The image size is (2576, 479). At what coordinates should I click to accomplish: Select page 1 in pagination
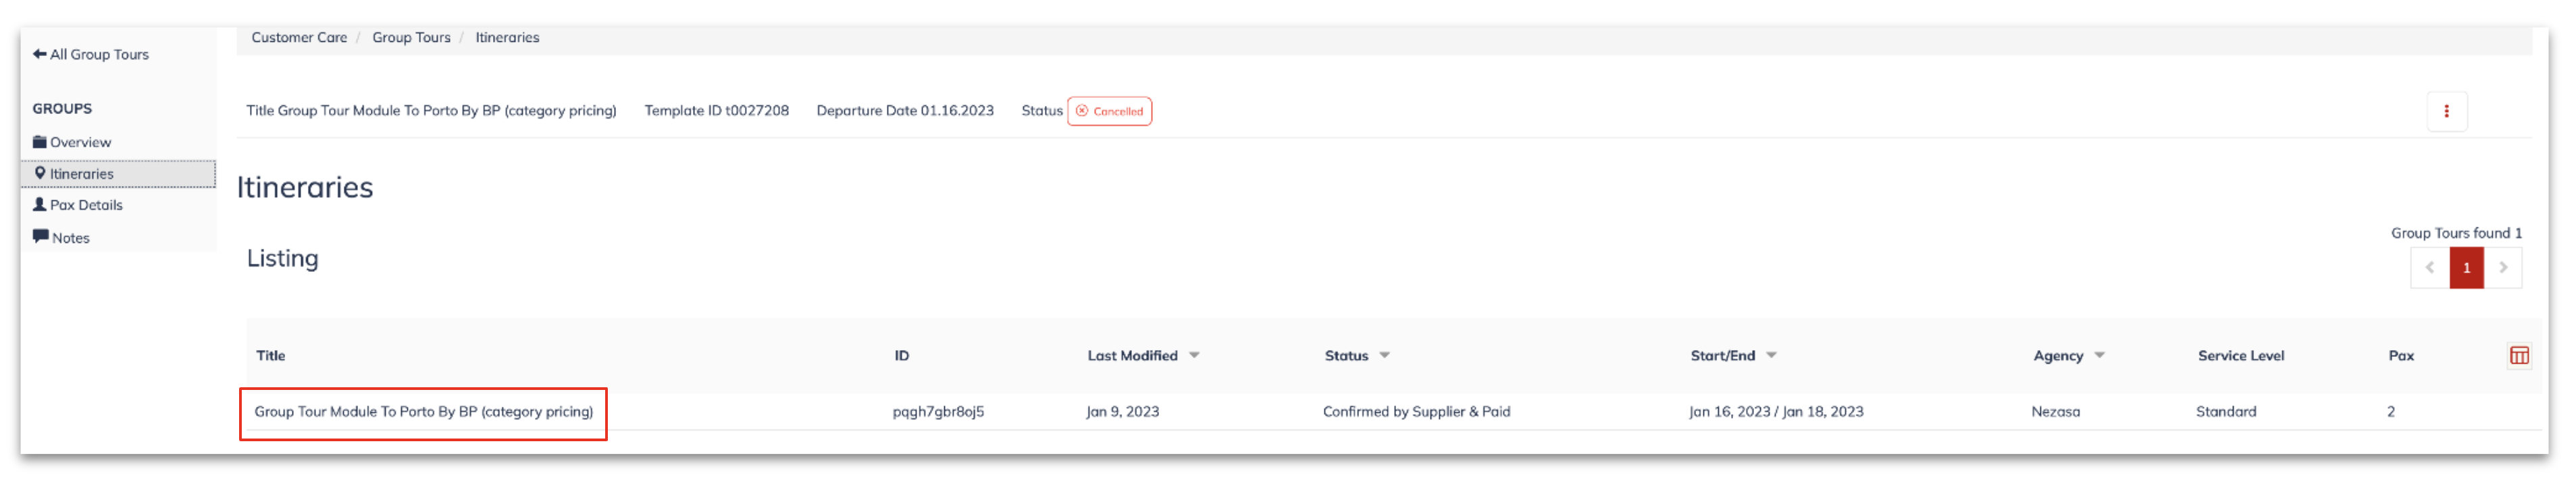pyautogui.click(x=2466, y=267)
